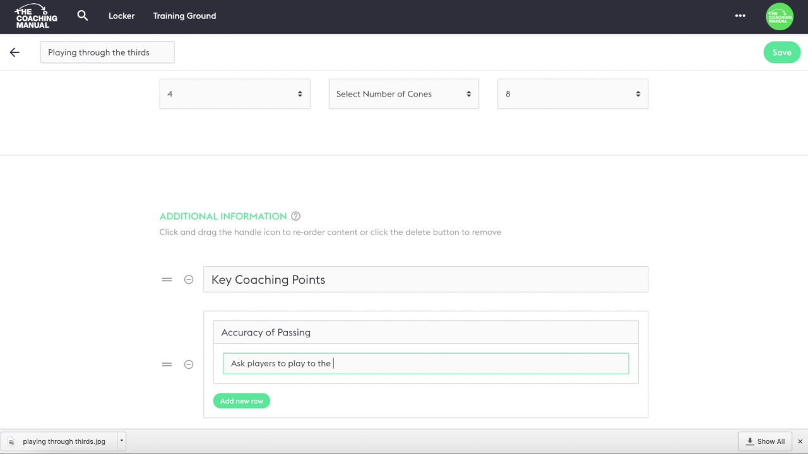Screen dimensions: 808x454
Task: Open the search magnifier icon
Action: pos(83,16)
